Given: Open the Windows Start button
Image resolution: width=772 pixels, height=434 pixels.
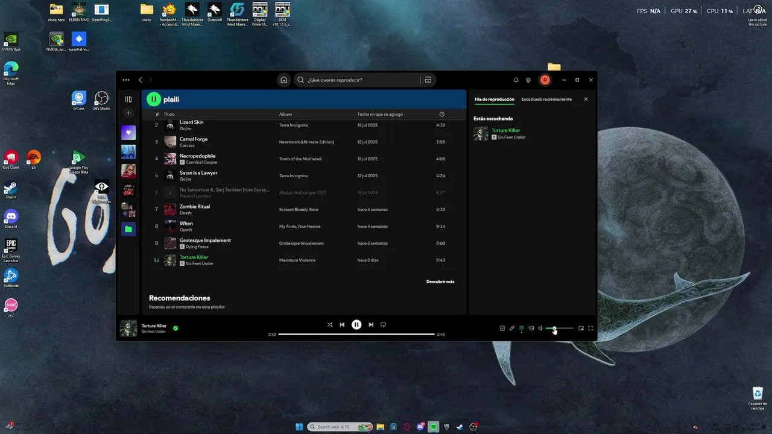Looking at the screenshot, I should click(299, 427).
